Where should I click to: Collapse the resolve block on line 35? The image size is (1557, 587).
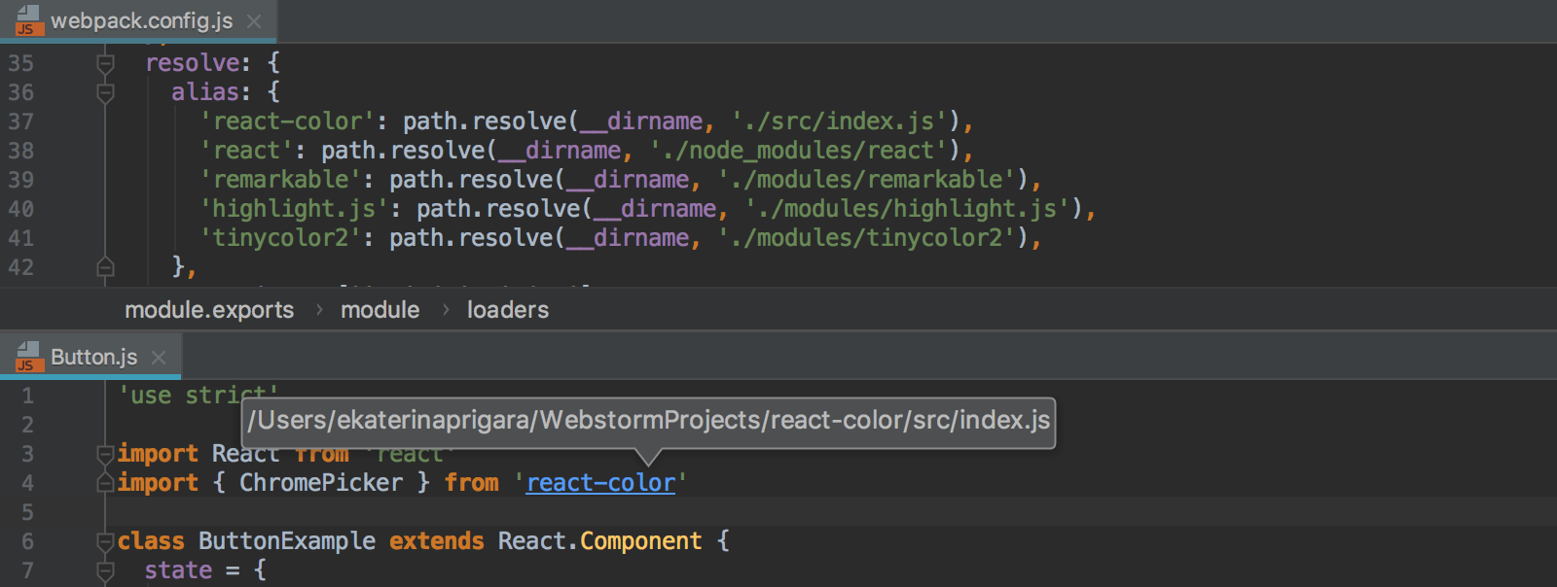click(x=105, y=64)
